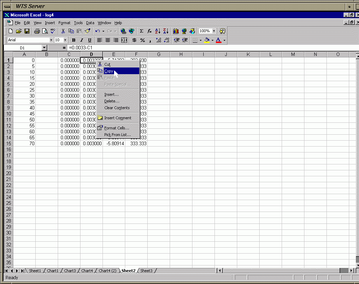Click the AutoSum sigma icon
This screenshot has height=284, width=359.
point(141,31)
